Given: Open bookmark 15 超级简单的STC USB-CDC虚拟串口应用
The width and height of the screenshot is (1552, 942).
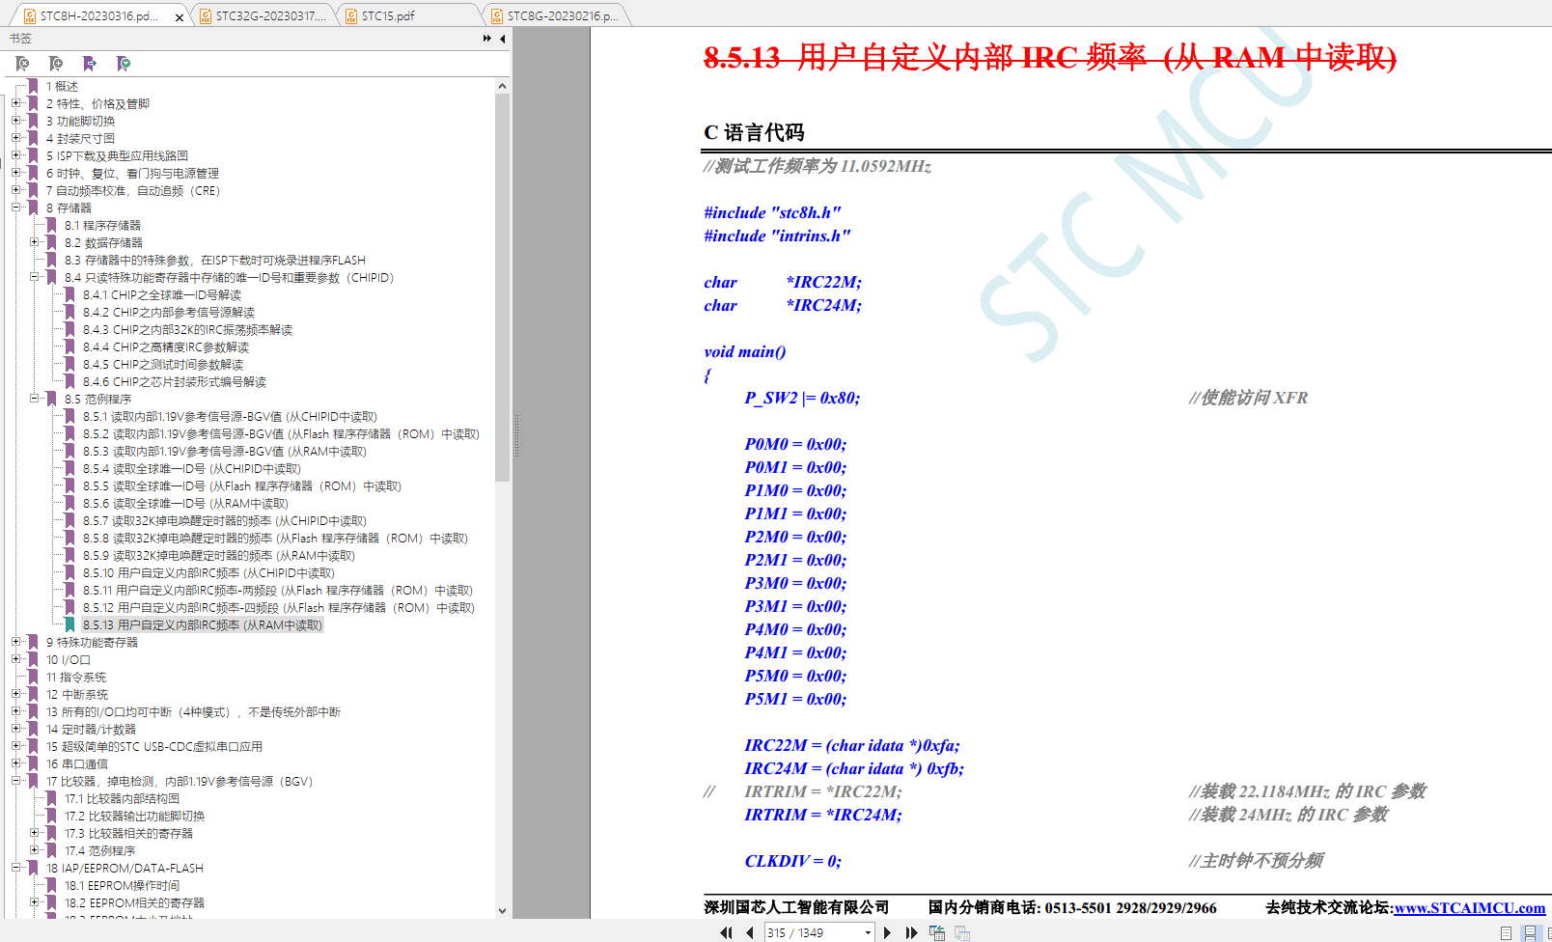Looking at the screenshot, I should click(x=154, y=747).
